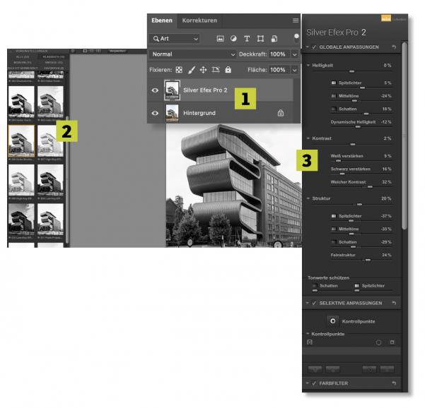Uncheck Globale Anpassungen checkmark
The image size is (425, 408).
[x=314, y=47]
